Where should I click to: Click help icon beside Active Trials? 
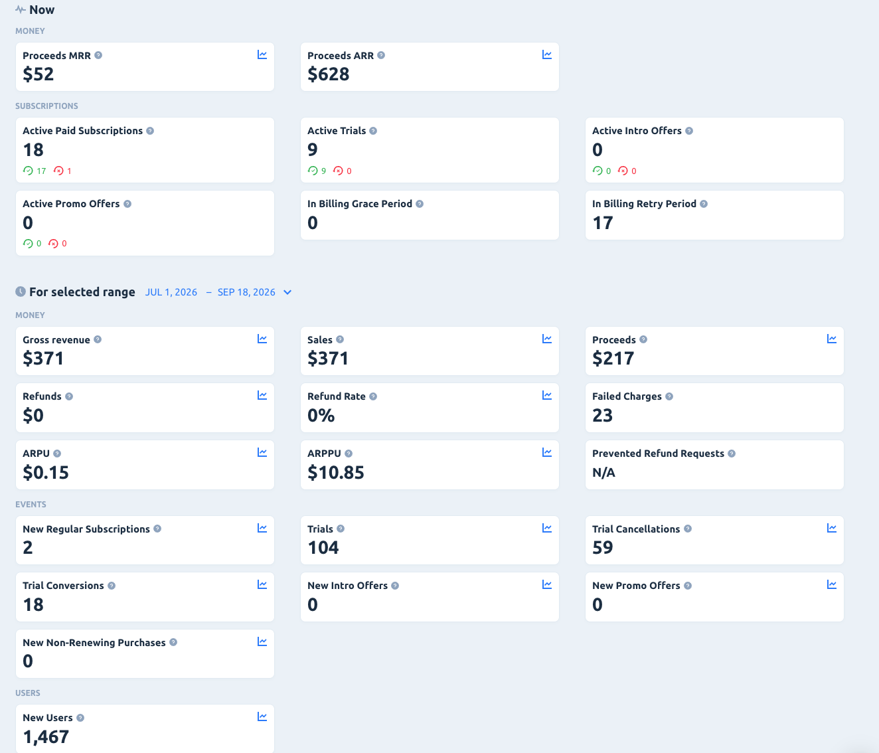tap(373, 131)
